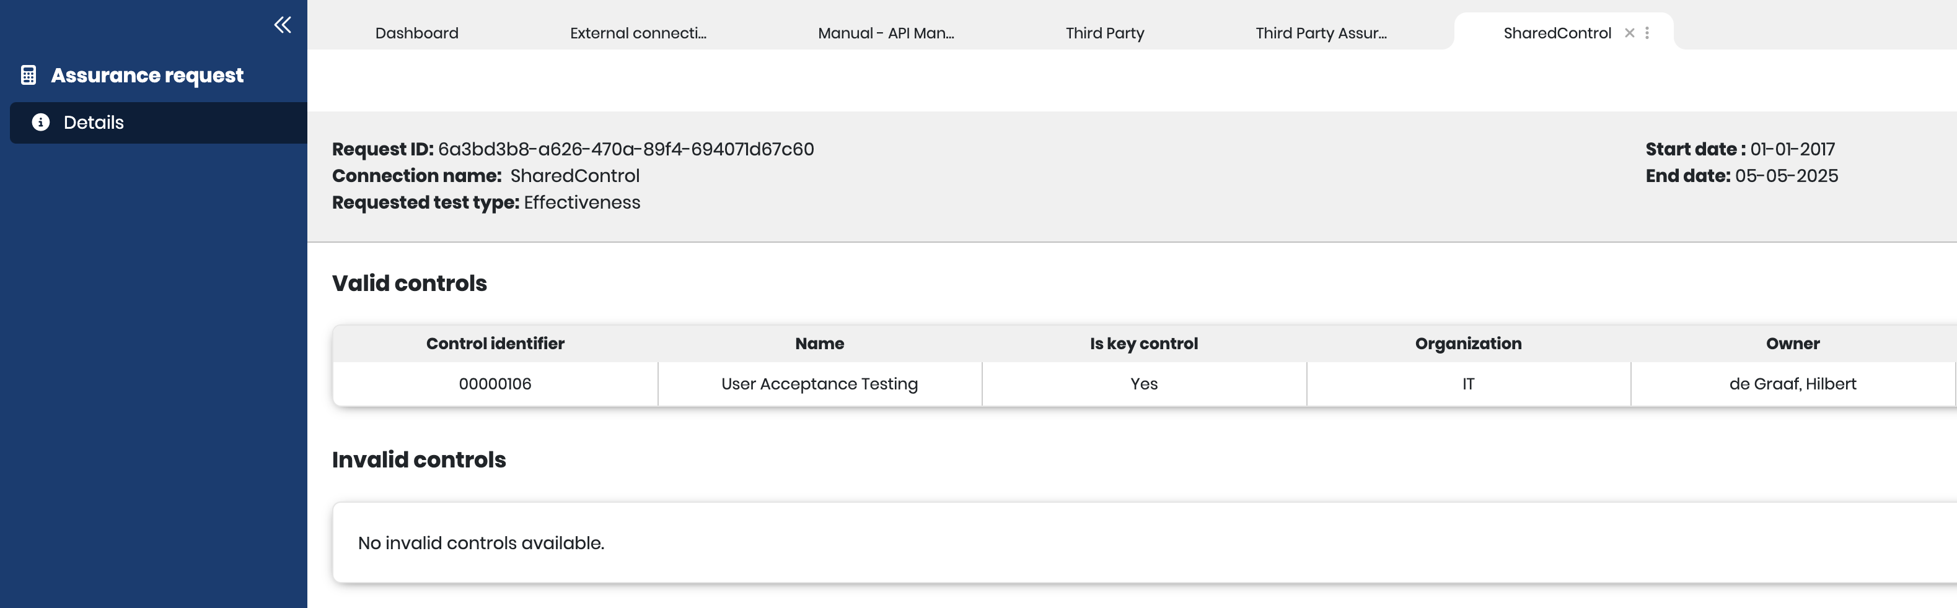The image size is (1957, 608).
Task: Click the Assurance request sidebar heading
Action: tap(147, 75)
